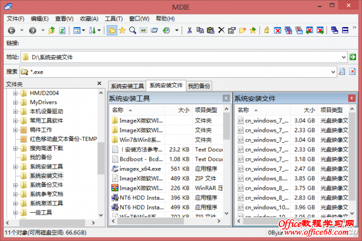The image size is (362, 241).
Task: Open the 工具(T) menu
Action: (x=114, y=19)
